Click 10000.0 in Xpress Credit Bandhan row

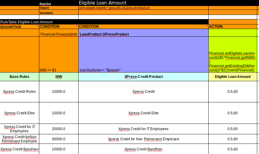pos(59,149)
